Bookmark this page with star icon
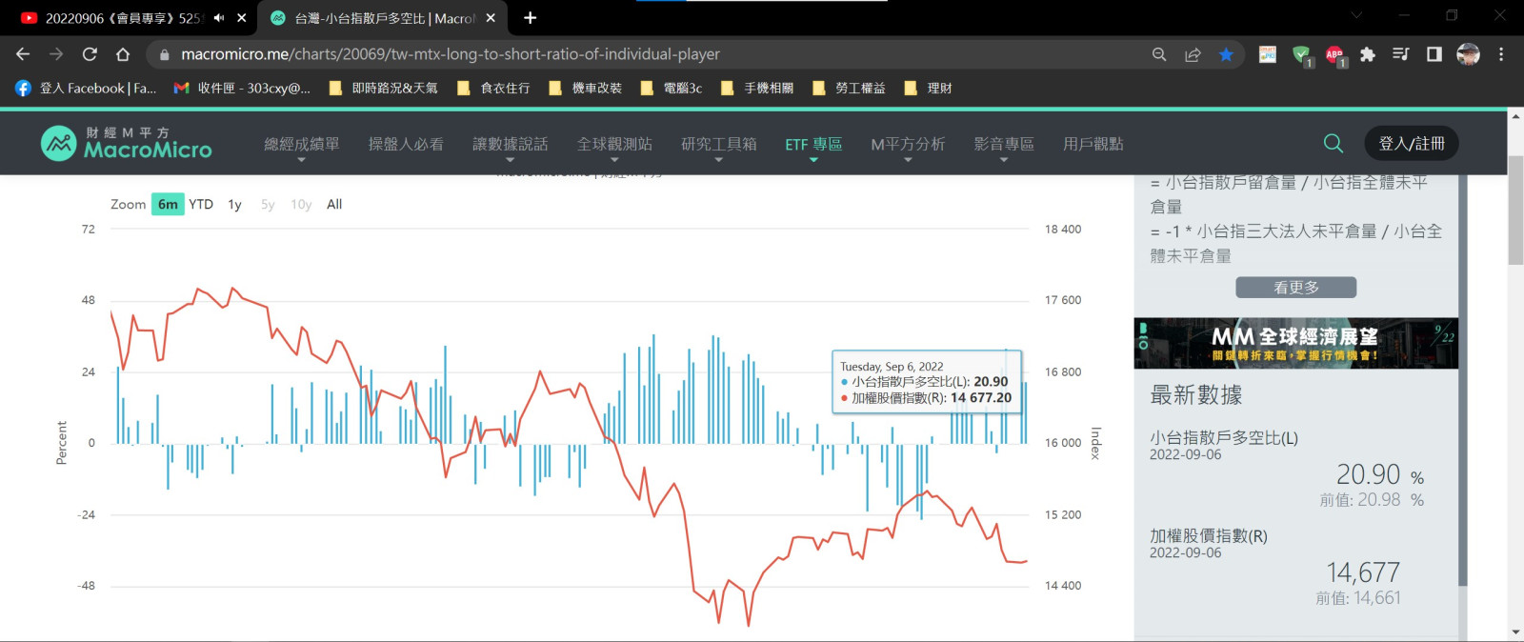 pos(1226,54)
